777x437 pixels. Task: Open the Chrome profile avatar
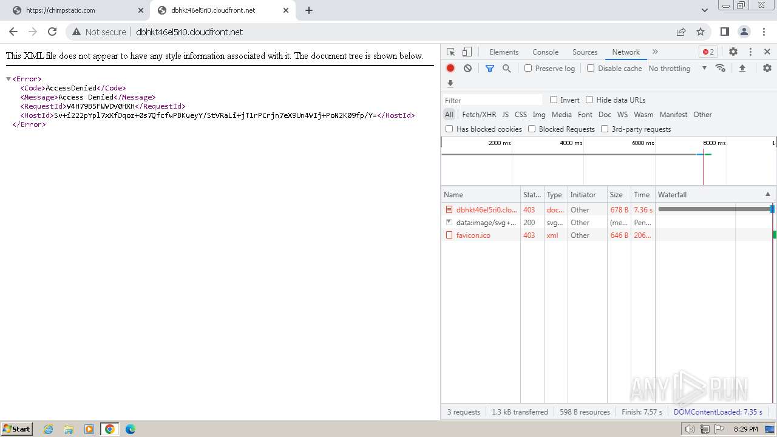click(x=744, y=32)
